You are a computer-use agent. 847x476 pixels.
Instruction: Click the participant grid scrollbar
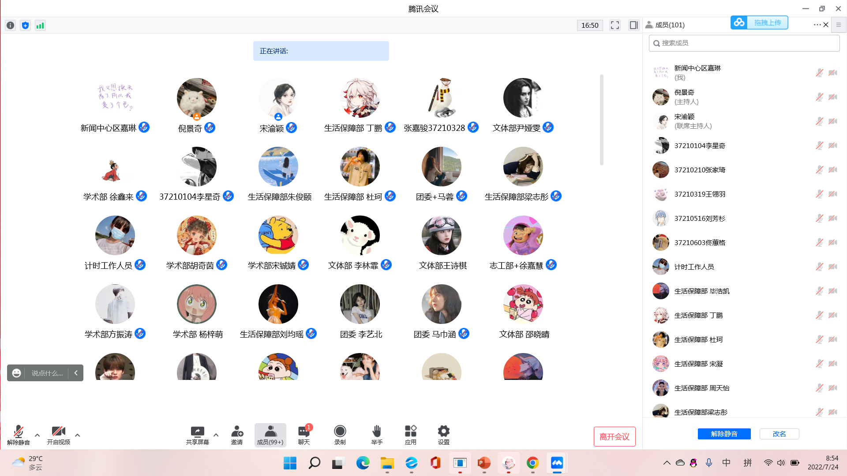coord(601,120)
